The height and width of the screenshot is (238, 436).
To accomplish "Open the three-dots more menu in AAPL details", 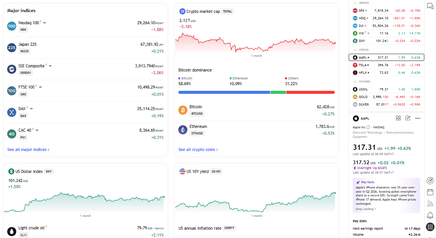I will pos(417,118).
